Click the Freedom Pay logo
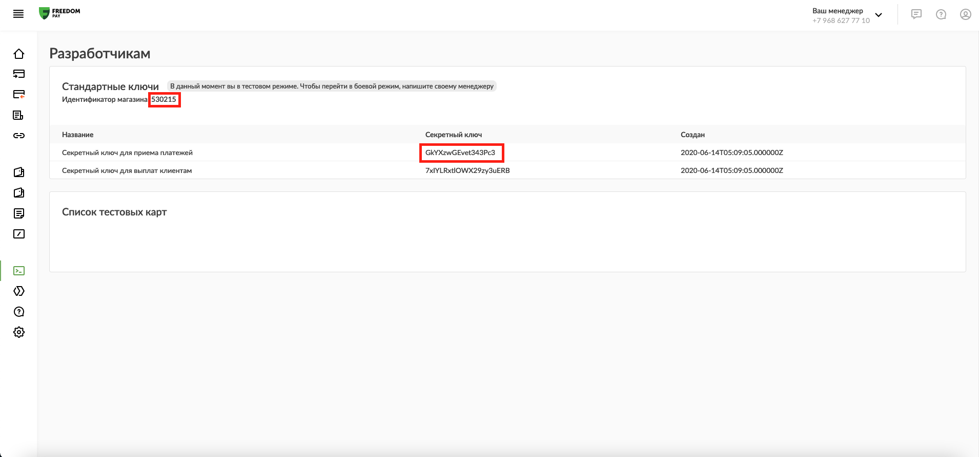The image size is (979, 457). [x=59, y=13]
